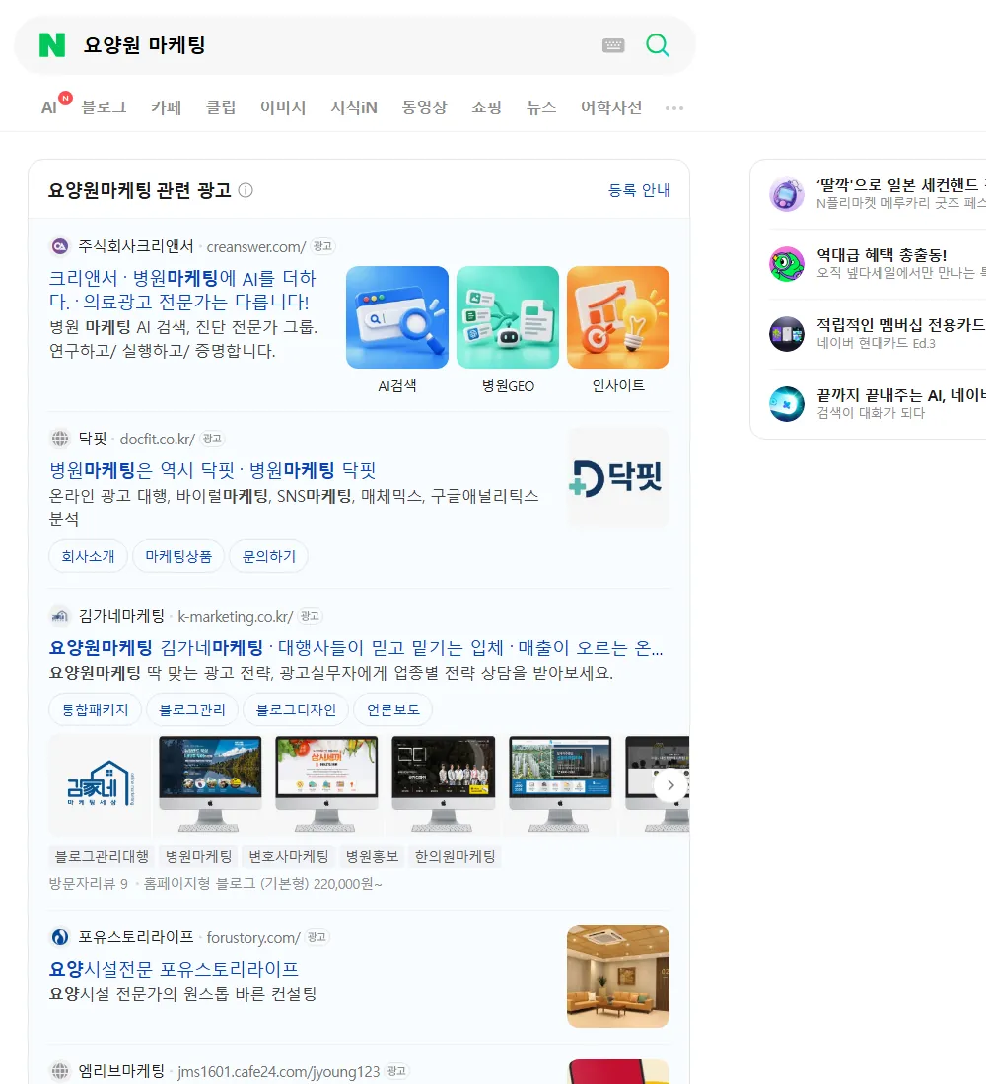986x1084 pixels.
Task: Click the 변호사마케팅 tag
Action: pyautogui.click(x=289, y=856)
